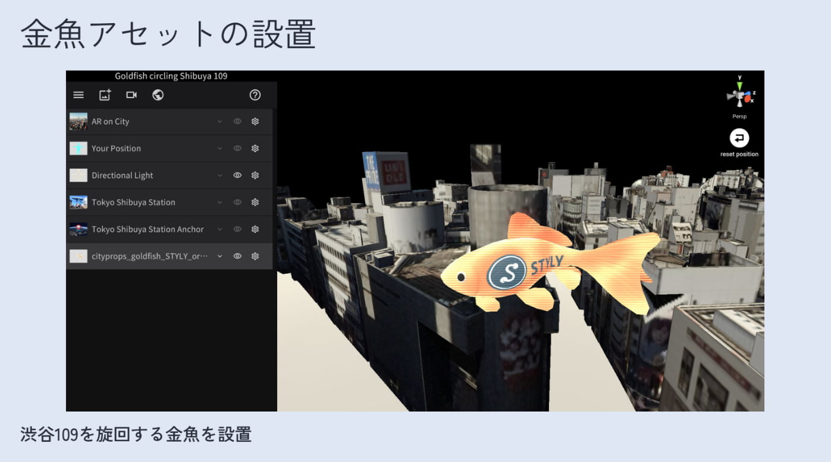Expand the Tokyo Shibuya Station chevron

tap(219, 202)
